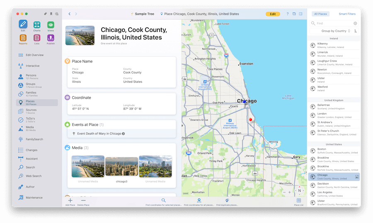Switch to All Places tab

(320, 14)
